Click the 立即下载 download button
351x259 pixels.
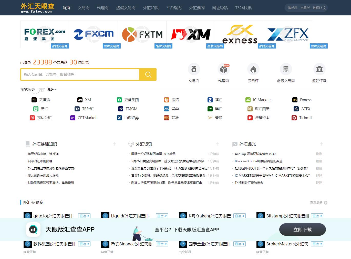coord(302,229)
